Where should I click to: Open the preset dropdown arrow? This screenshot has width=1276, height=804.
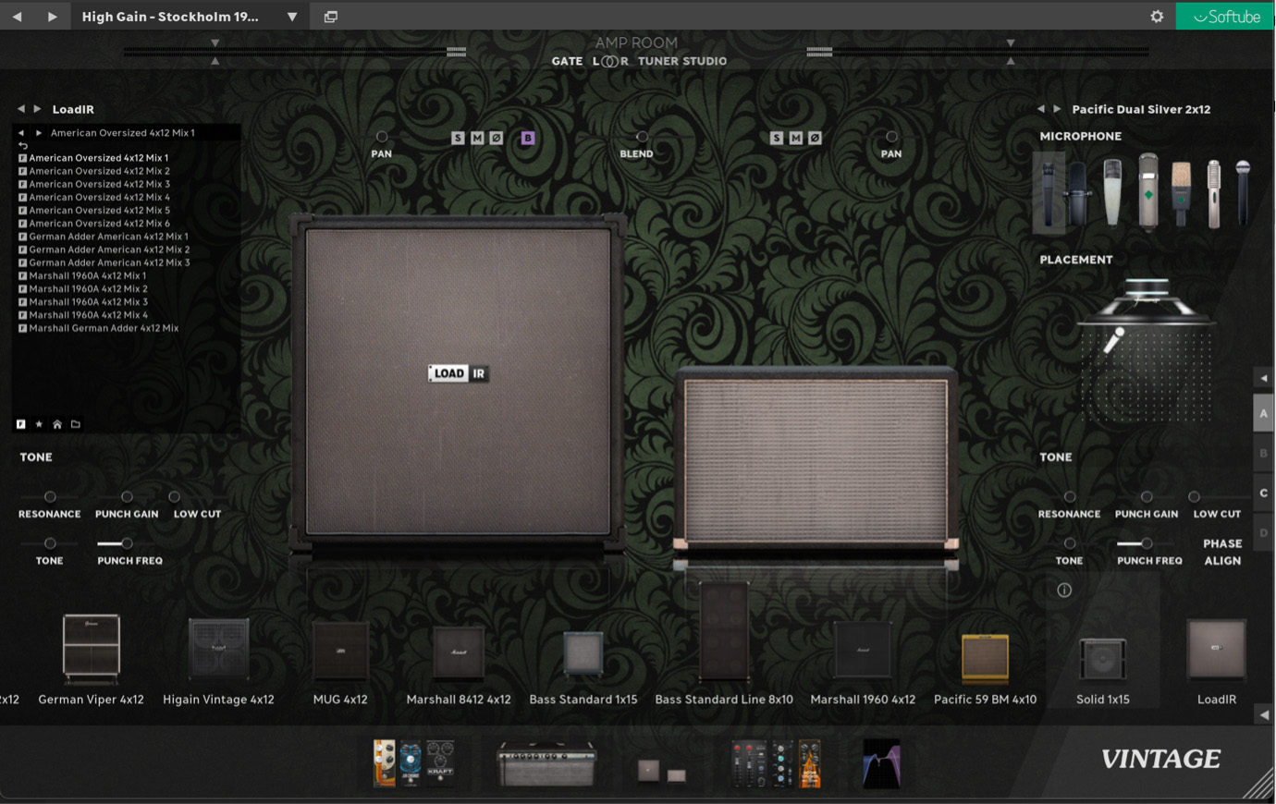(292, 17)
